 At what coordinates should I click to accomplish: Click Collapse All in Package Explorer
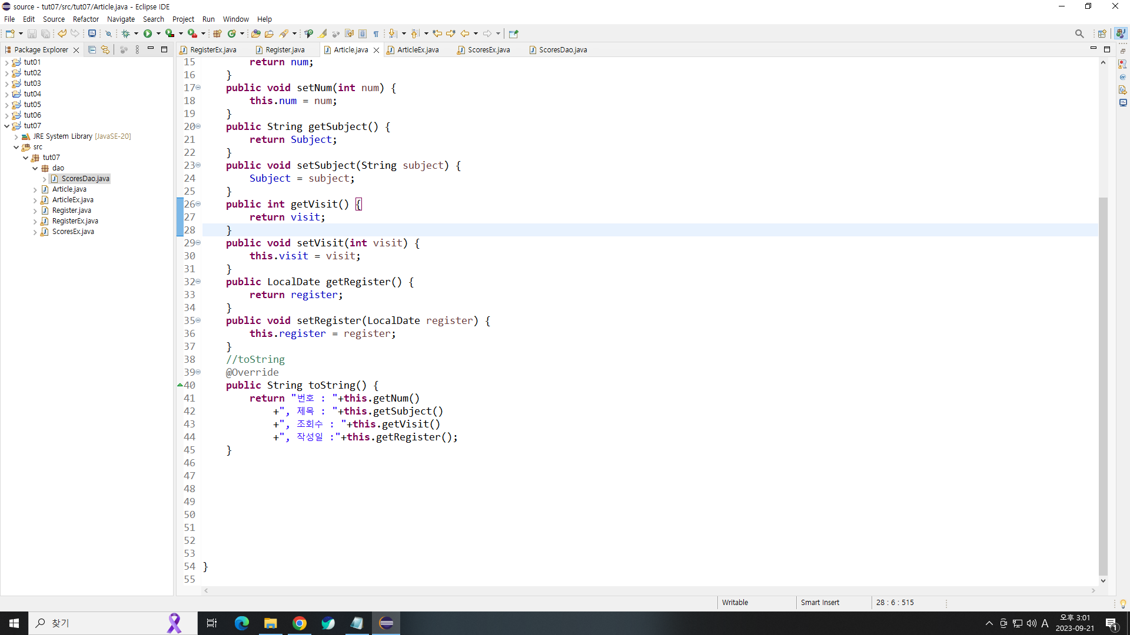click(x=92, y=50)
